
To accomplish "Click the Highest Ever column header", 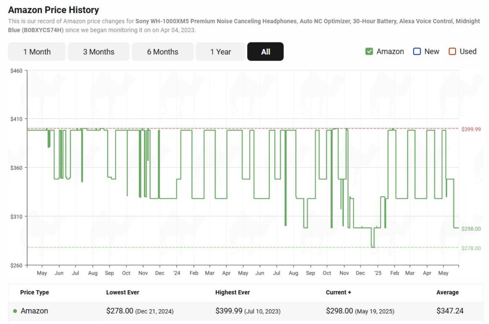I will click(233, 292).
